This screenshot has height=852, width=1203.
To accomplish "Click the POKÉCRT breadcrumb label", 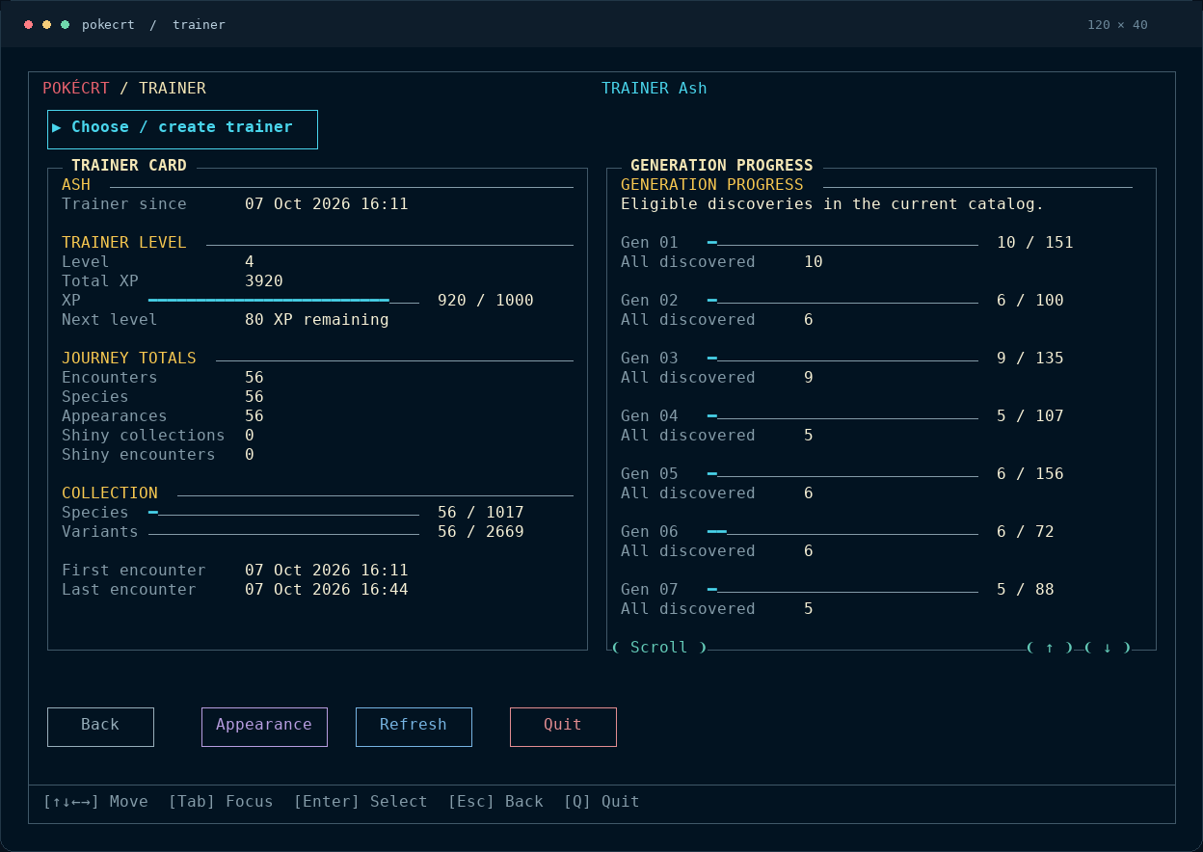I will click(76, 89).
